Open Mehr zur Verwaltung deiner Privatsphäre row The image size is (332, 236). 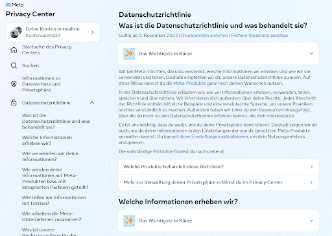pos(219,182)
